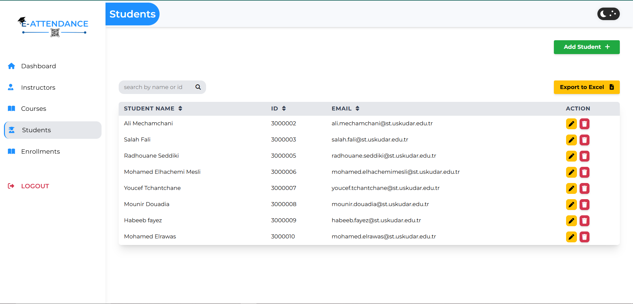
Task: Sort list by Email column
Action: 357,108
